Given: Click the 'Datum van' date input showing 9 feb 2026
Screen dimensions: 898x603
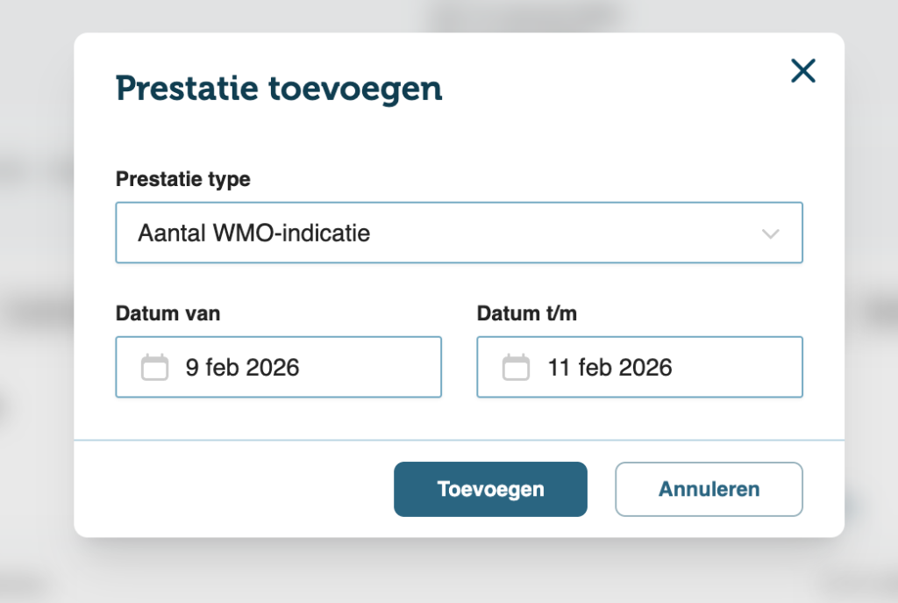Looking at the screenshot, I should [278, 367].
